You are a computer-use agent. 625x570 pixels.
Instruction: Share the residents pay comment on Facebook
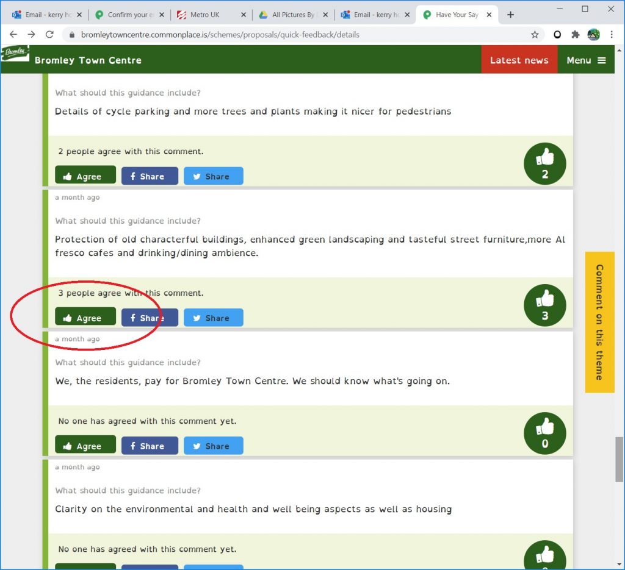point(150,446)
